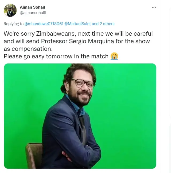This screenshot has width=171, height=173.
Task: Open the Aiman Sohail display name
Action: click(x=32, y=7)
